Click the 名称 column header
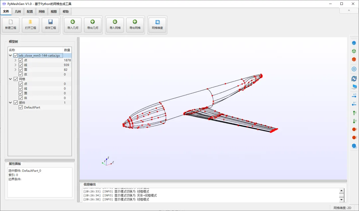The width and height of the screenshot is (359, 211). tap(36, 50)
